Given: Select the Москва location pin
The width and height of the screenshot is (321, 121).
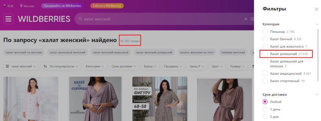Looking at the screenshot, I should pos(21,6).
